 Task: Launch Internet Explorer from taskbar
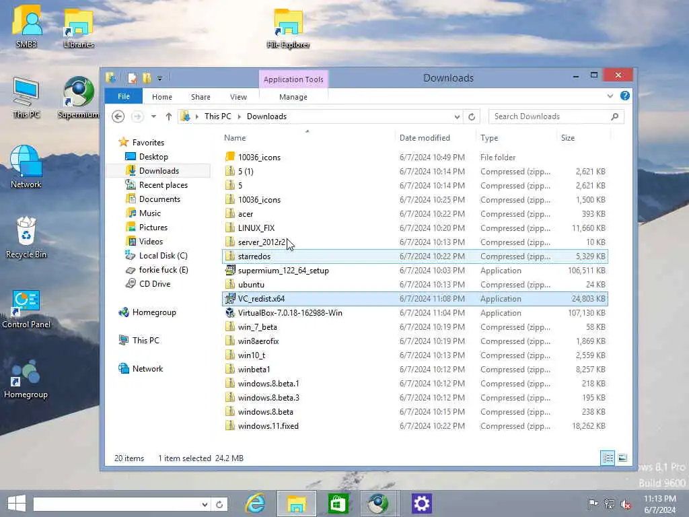tap(255, 504)
